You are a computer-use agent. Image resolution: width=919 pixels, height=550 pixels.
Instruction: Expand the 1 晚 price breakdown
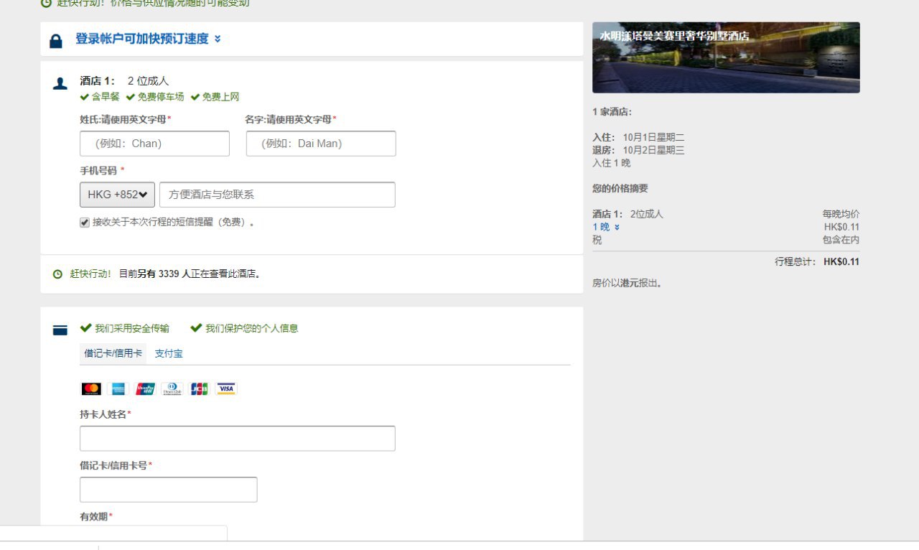605,227
